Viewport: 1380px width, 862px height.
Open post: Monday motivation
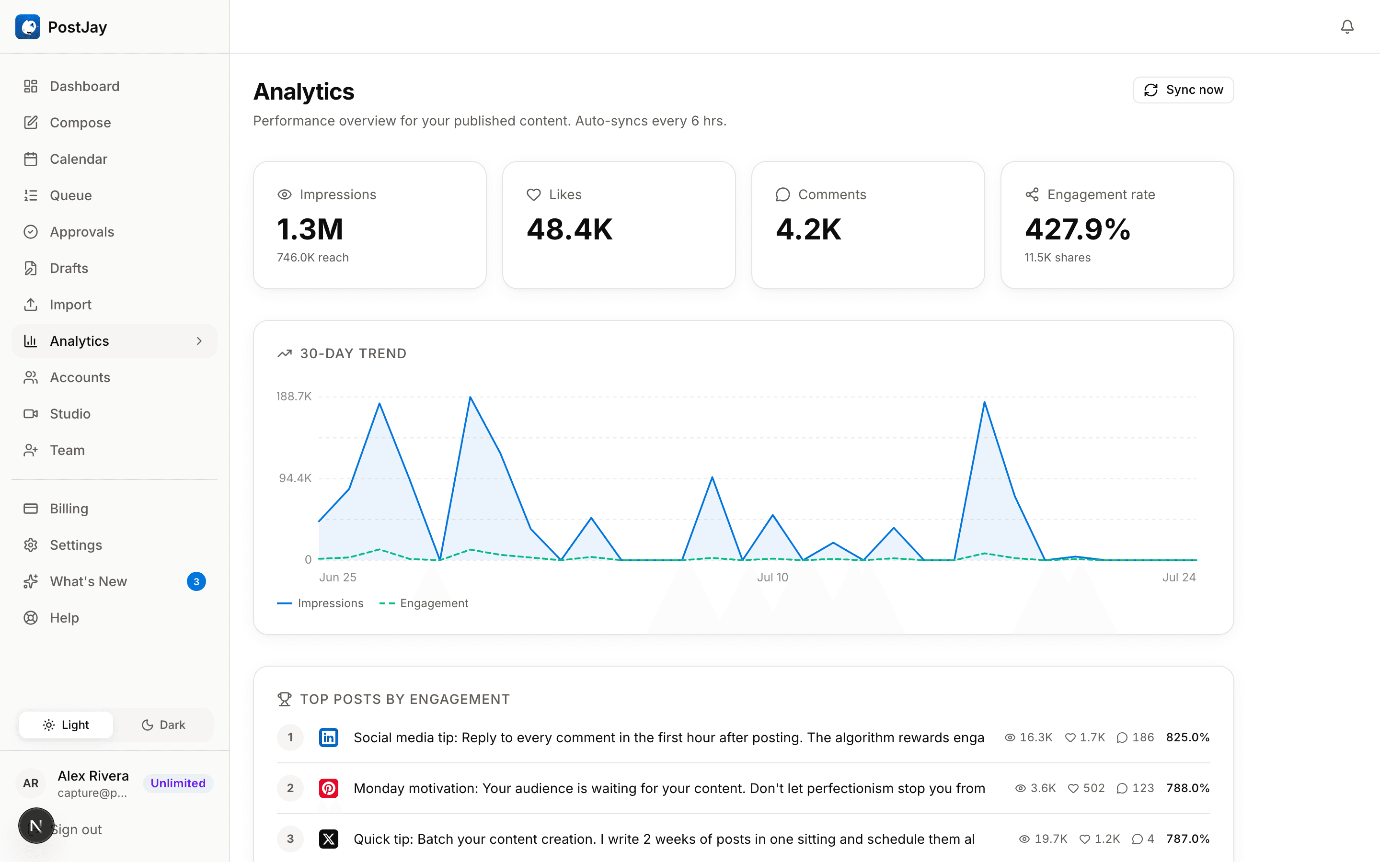tap(669, 788)
